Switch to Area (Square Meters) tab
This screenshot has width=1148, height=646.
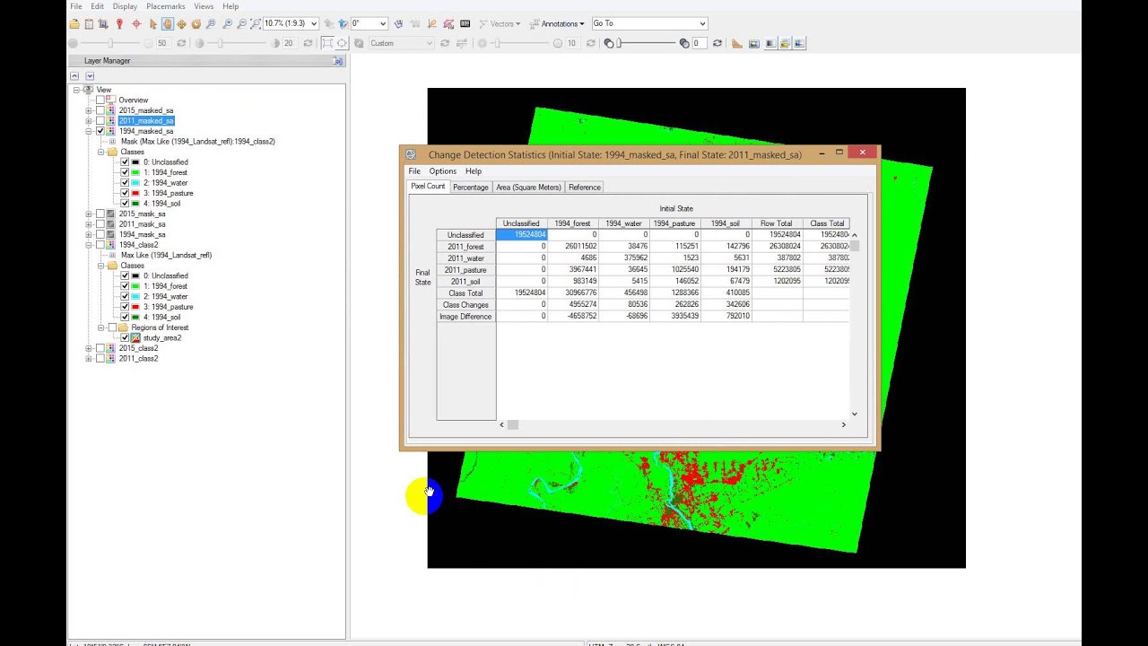(x=528, y=188)
